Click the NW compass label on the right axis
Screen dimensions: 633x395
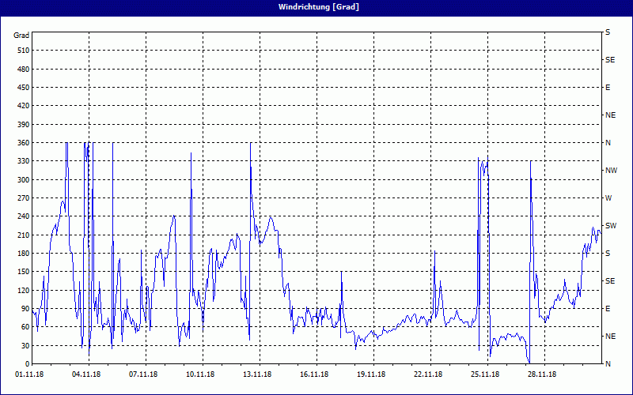(611, 171)
